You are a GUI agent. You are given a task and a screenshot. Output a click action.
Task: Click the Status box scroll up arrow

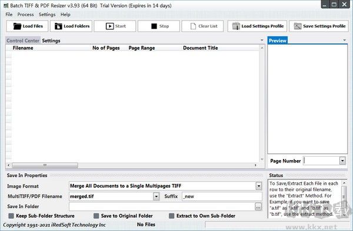click(344, 183)
